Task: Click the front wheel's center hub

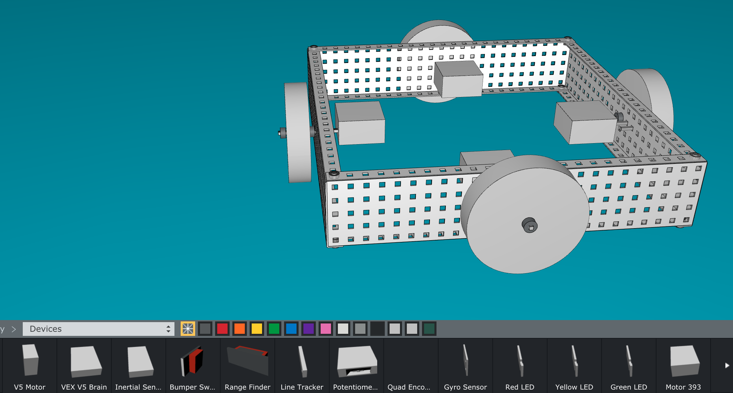Action: coord(530,225)
